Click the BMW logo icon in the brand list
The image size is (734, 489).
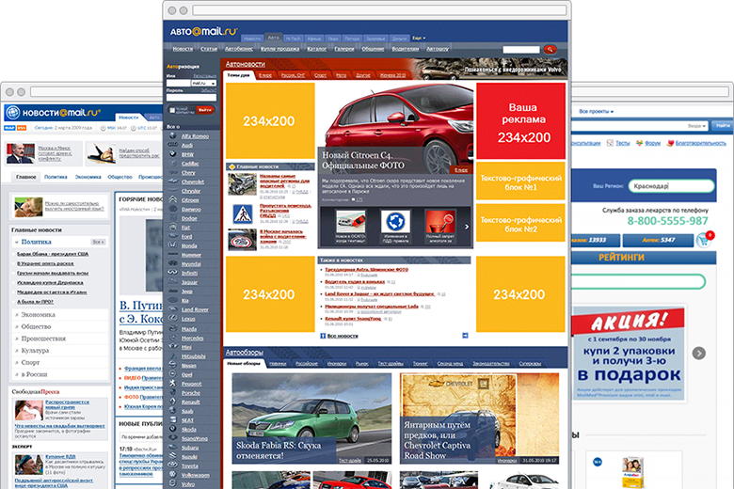point(173,154)
